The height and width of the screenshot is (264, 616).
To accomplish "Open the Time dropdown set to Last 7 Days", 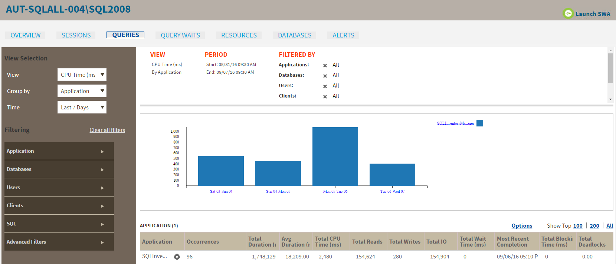I will pos(82,107).
